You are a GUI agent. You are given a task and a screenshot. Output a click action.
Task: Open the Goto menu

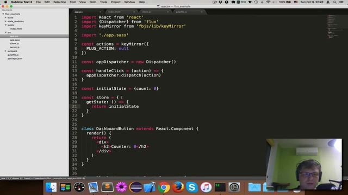coord(93,2)
